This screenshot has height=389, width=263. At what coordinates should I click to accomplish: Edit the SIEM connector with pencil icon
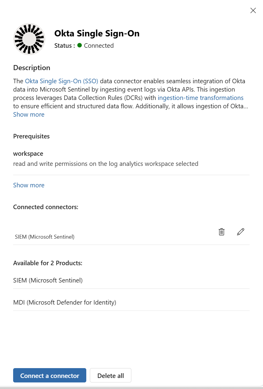click(241, 231)
